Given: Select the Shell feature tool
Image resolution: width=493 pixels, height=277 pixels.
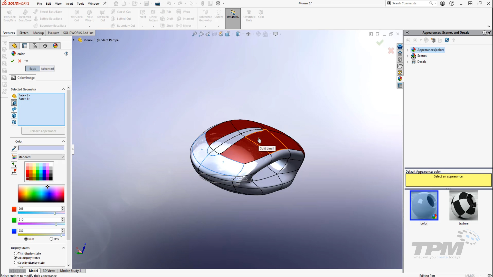Looking at the screenshot, I should pos(167,25).
